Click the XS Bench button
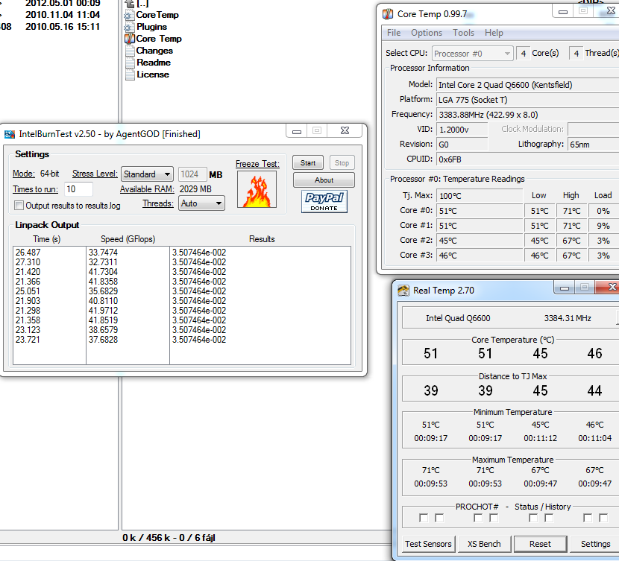Screen dimensions: 619x561 [x=484, y=544]
